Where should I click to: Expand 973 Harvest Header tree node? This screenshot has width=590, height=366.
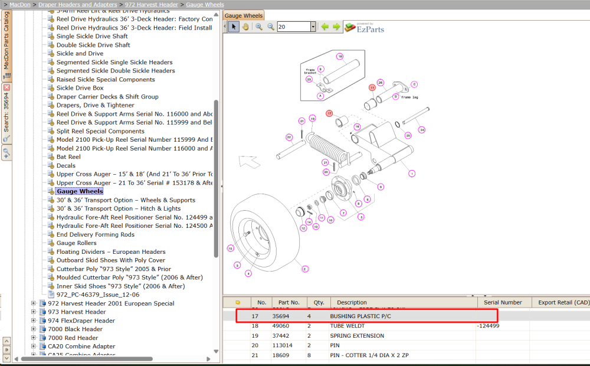click(34, 312)
